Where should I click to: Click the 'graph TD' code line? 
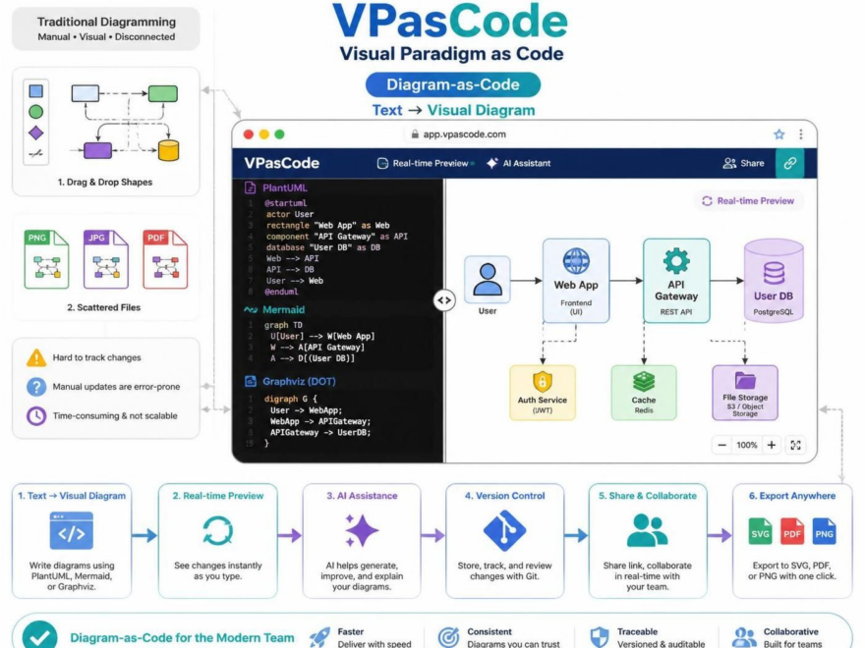[283, 325]
